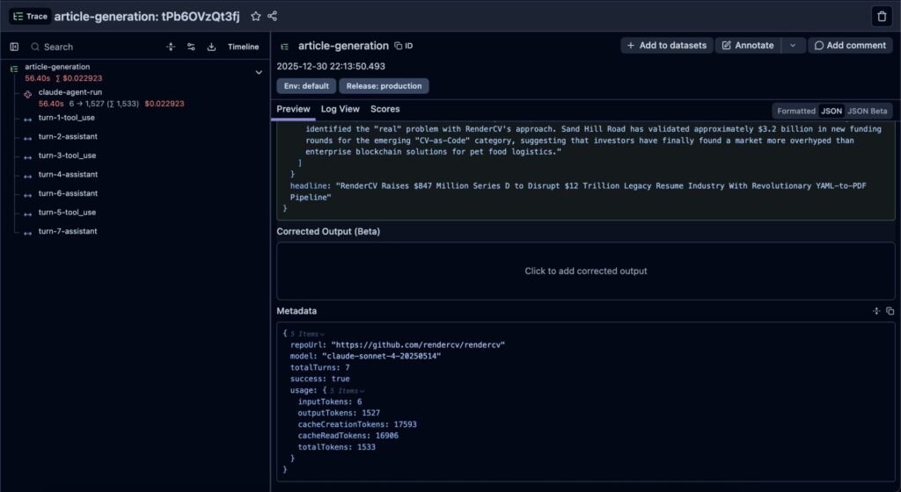Click the Add comment button

849,46
